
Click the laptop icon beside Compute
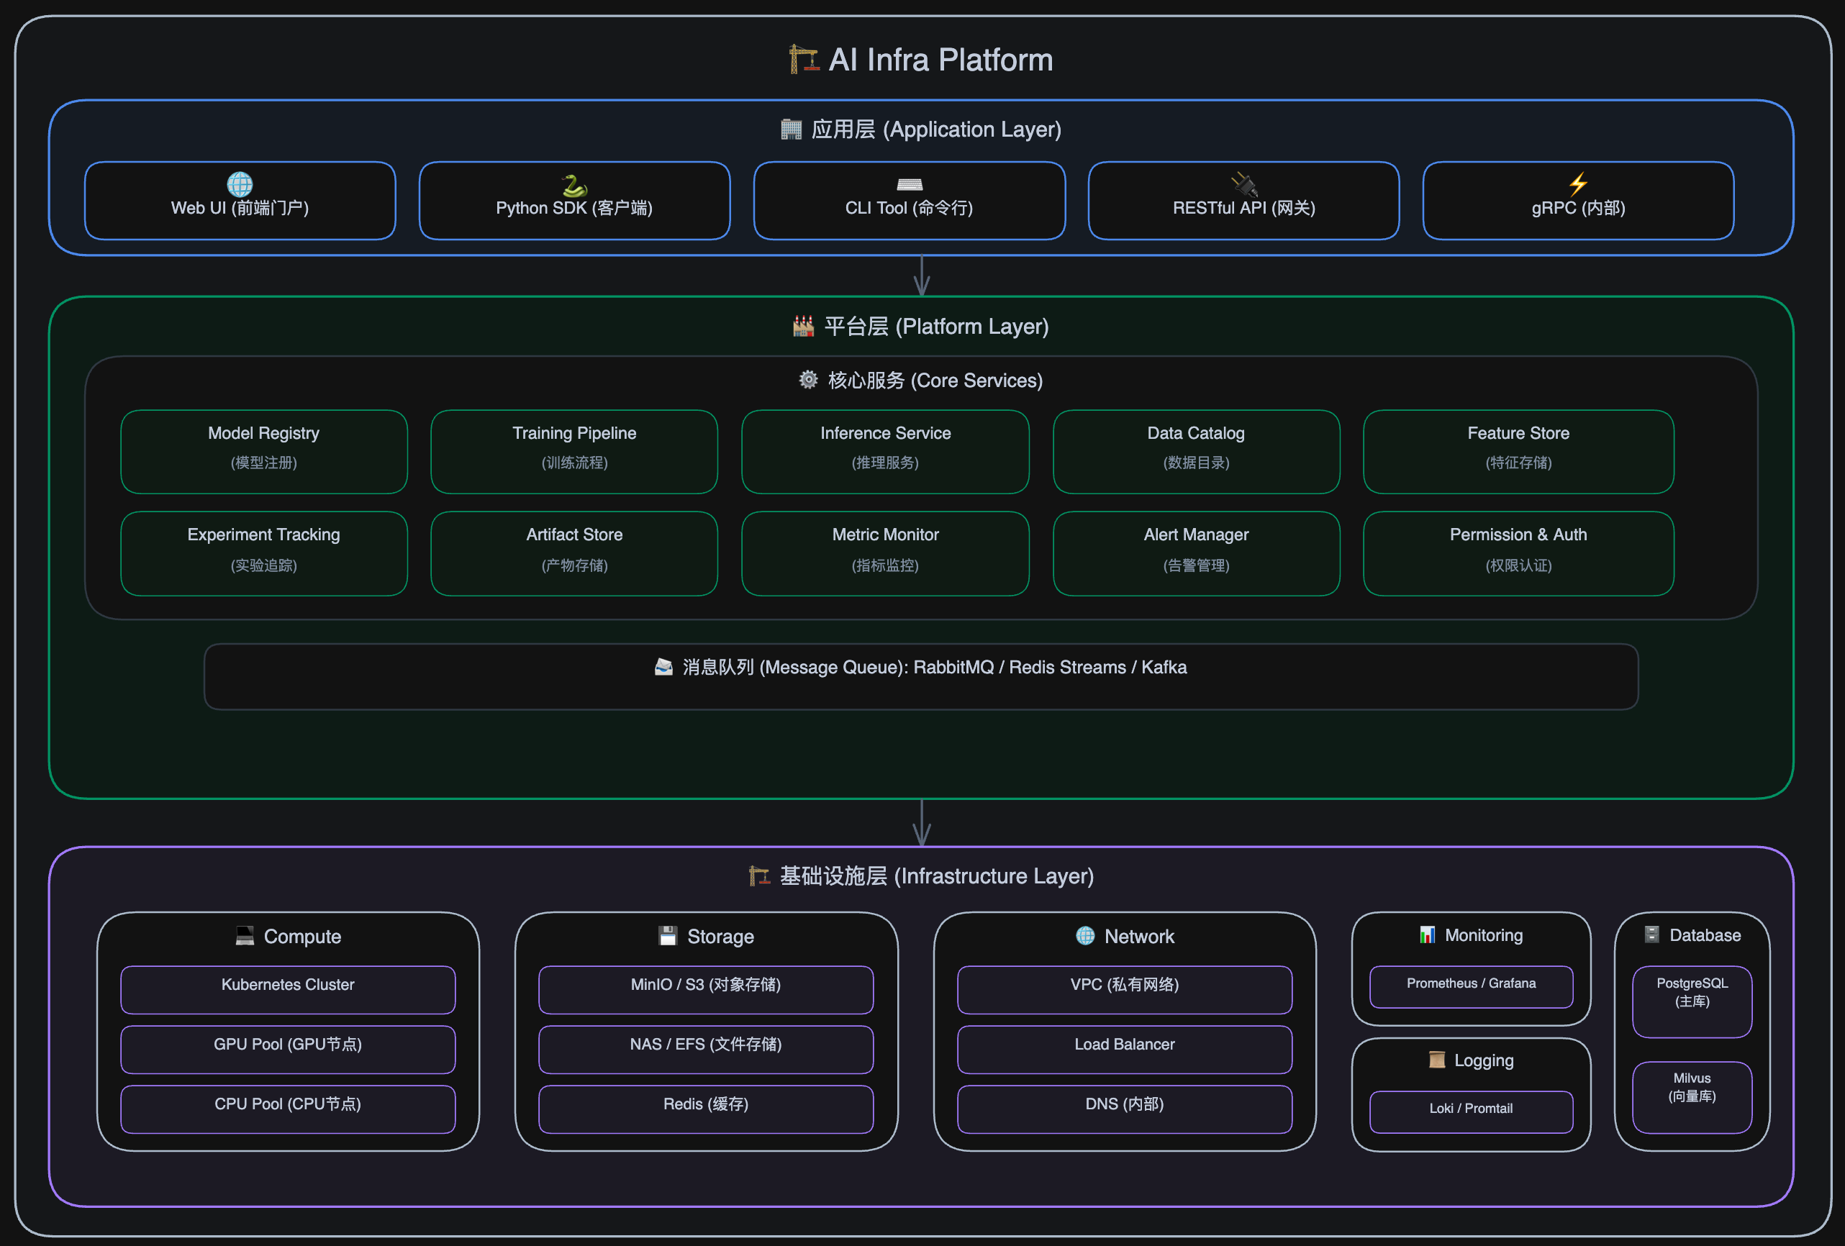[x=245, y=936]
